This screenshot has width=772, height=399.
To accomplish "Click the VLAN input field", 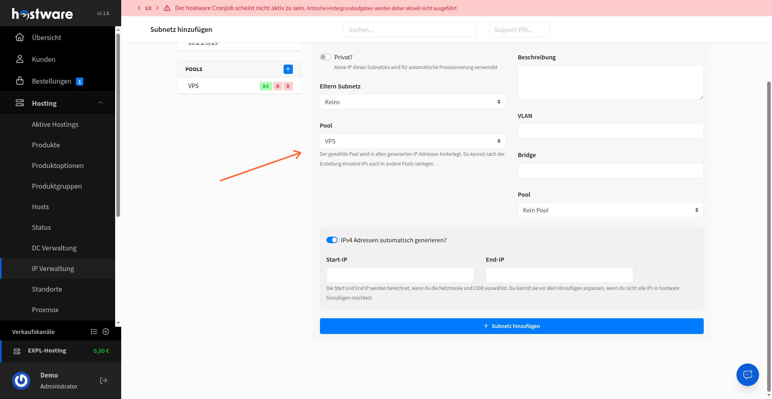I will coord(610,131).
